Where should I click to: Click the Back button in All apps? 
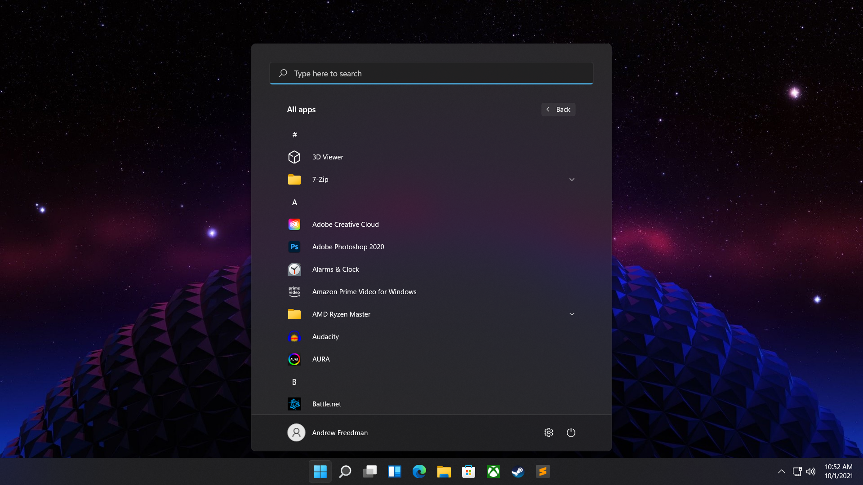click(558, 110)
